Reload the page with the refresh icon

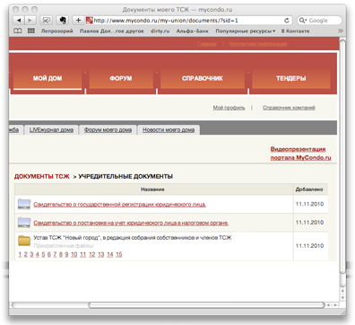(287, 21)
